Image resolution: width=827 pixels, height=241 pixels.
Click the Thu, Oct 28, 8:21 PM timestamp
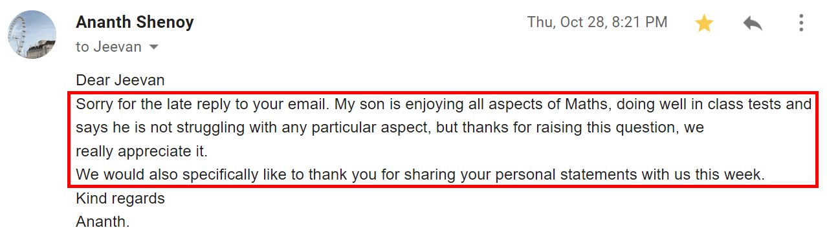[x=597, y=22]
